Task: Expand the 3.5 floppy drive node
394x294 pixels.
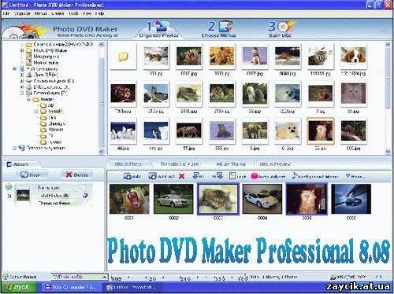Action: (22, 75)
